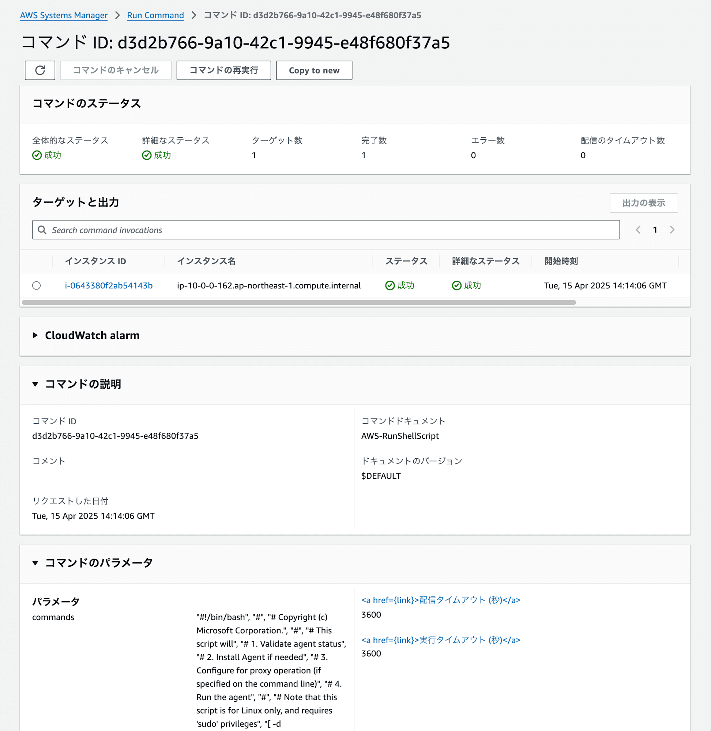Click the インスタンス名 column header

pyautogui.click(x=206, y=261)
